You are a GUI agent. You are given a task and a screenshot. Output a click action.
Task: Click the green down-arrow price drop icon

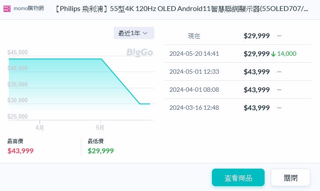coord(273,54)
